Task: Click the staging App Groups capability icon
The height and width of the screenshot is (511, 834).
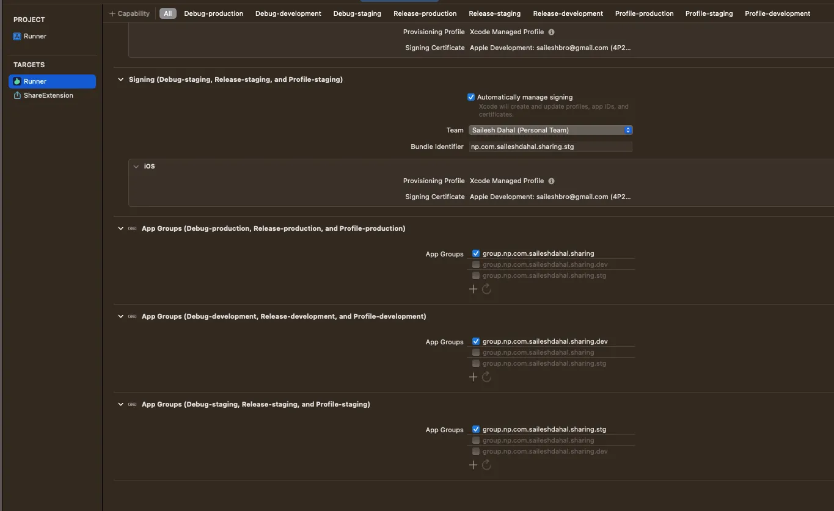Action: click(x=132, y=404)
